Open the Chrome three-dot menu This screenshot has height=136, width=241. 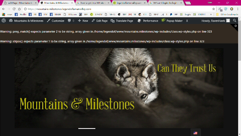(237, 9)
